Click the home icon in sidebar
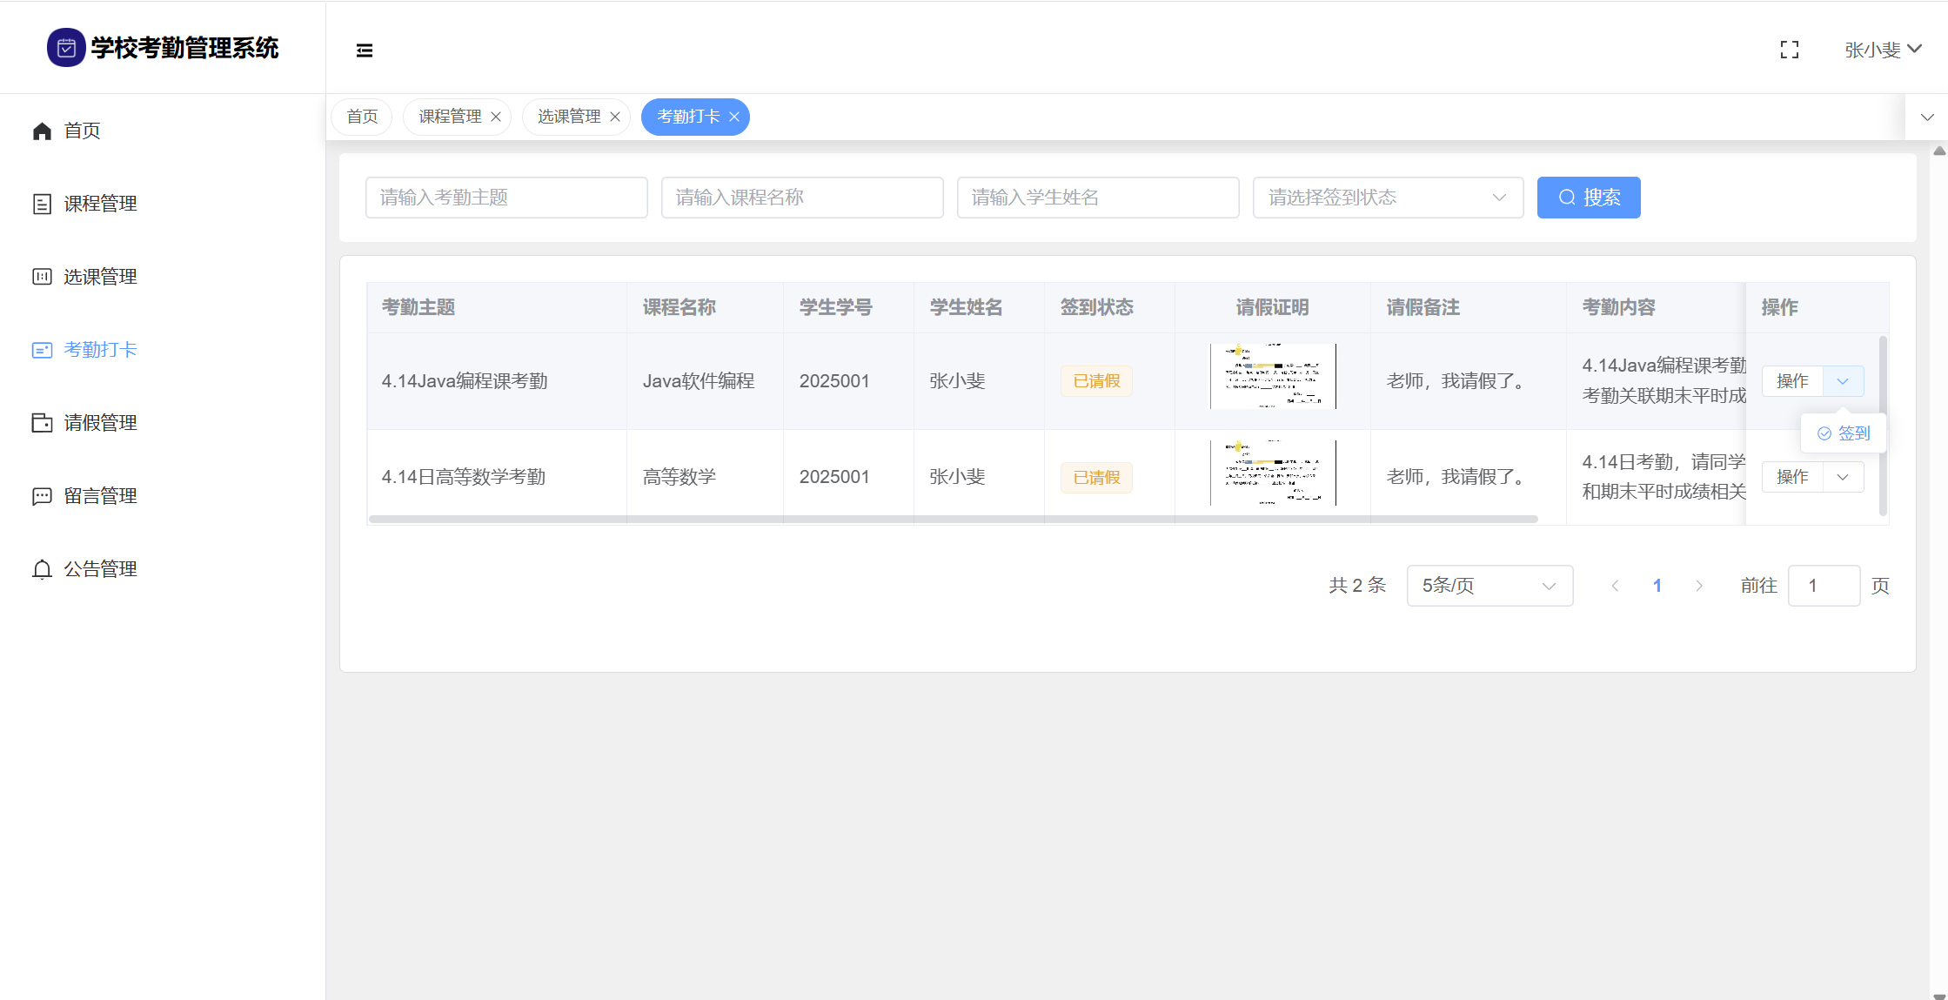Viewport: 1948px width, 1000px height. [42, 131]
